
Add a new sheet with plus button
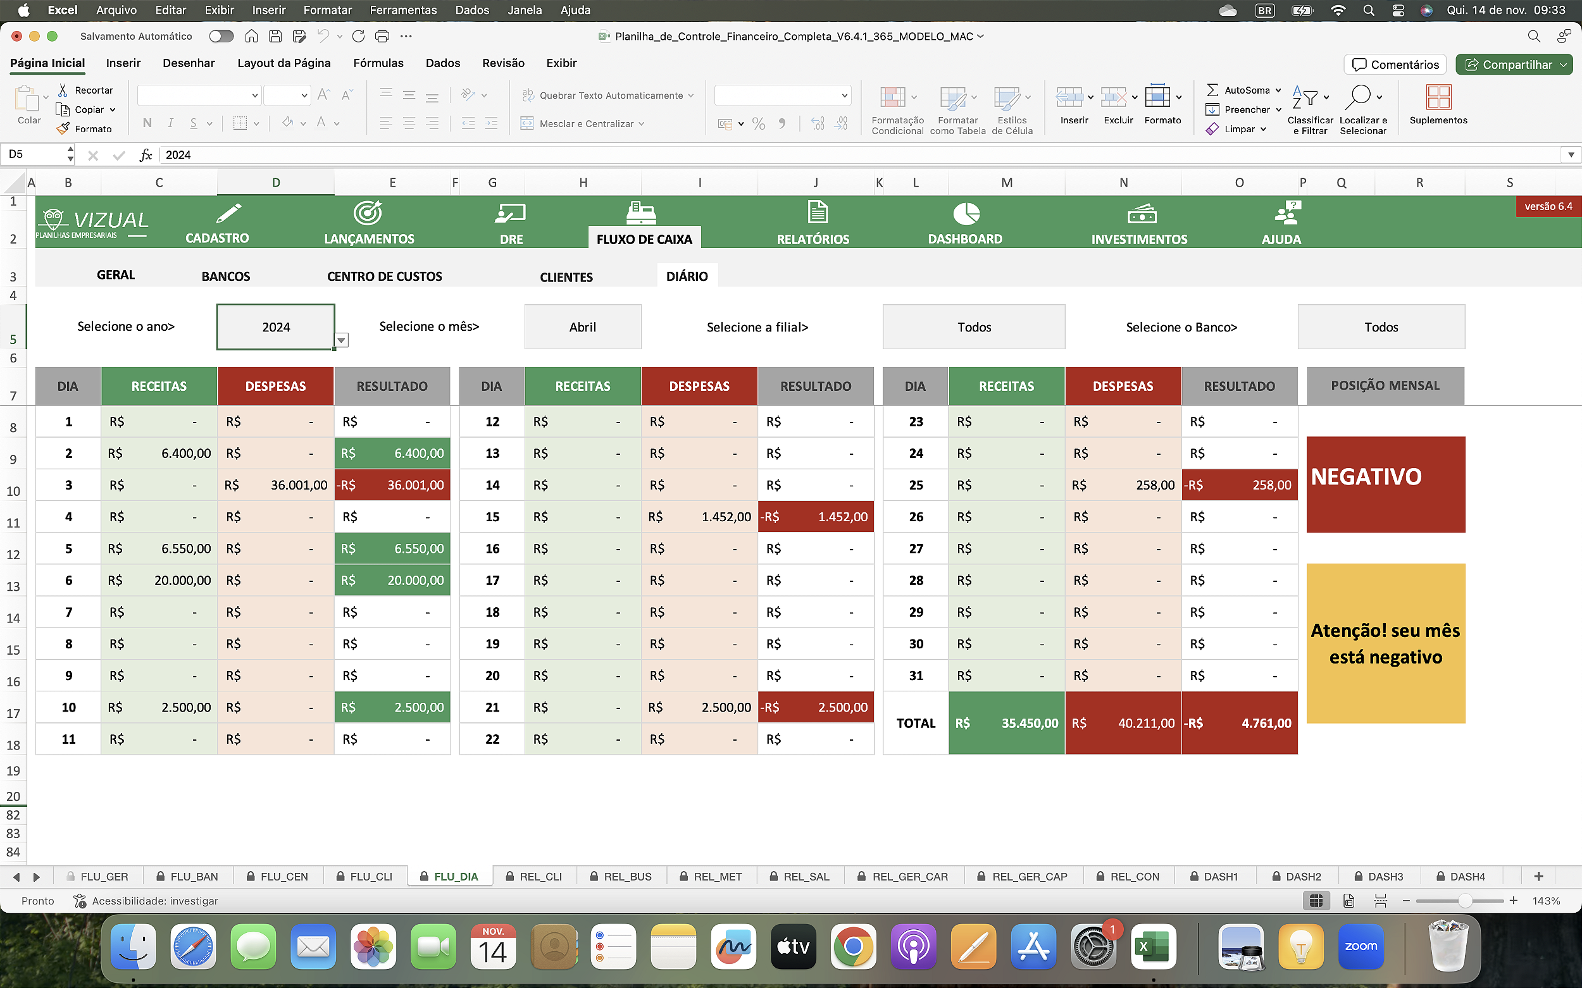[x=1538, y=876]
